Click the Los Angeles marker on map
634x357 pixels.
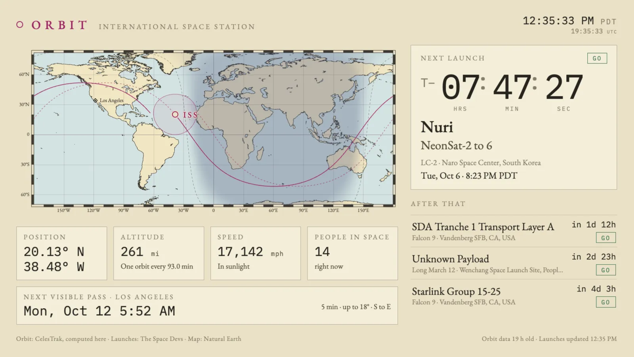pyautogui.click(x=95, y=100)
